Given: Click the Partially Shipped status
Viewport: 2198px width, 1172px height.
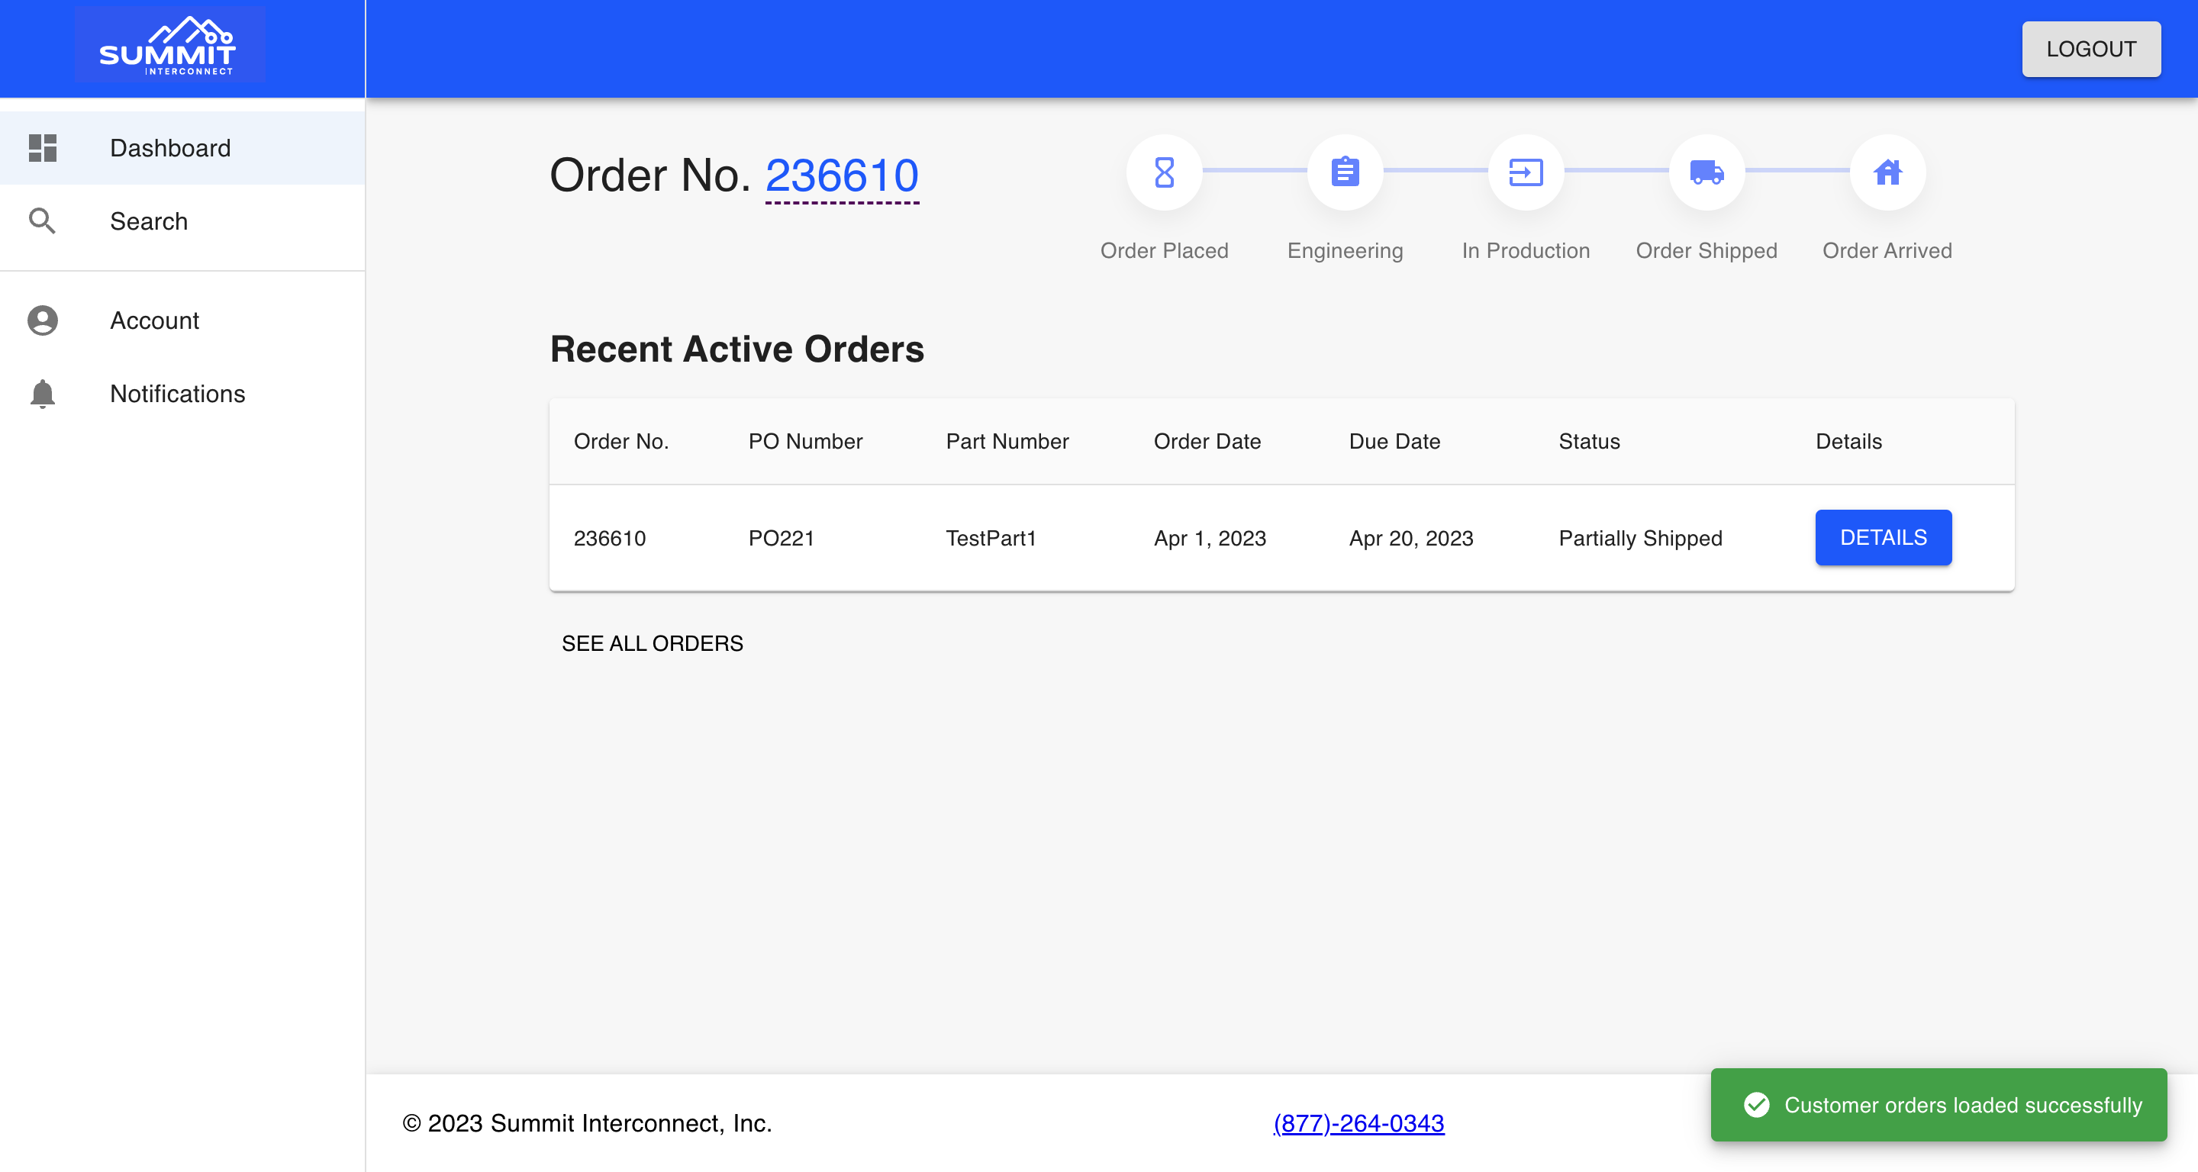Looking at the screenshot, I should [x=1640, y=538].
